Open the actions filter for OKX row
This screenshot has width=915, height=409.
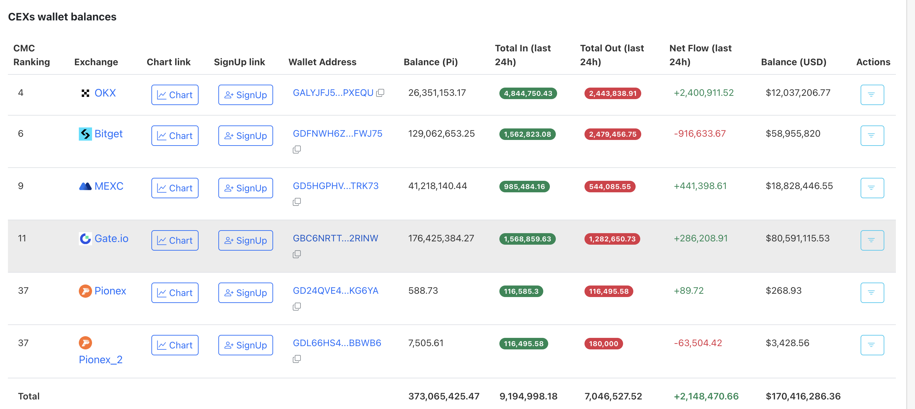pyautogui.click(x=872, y=95)
